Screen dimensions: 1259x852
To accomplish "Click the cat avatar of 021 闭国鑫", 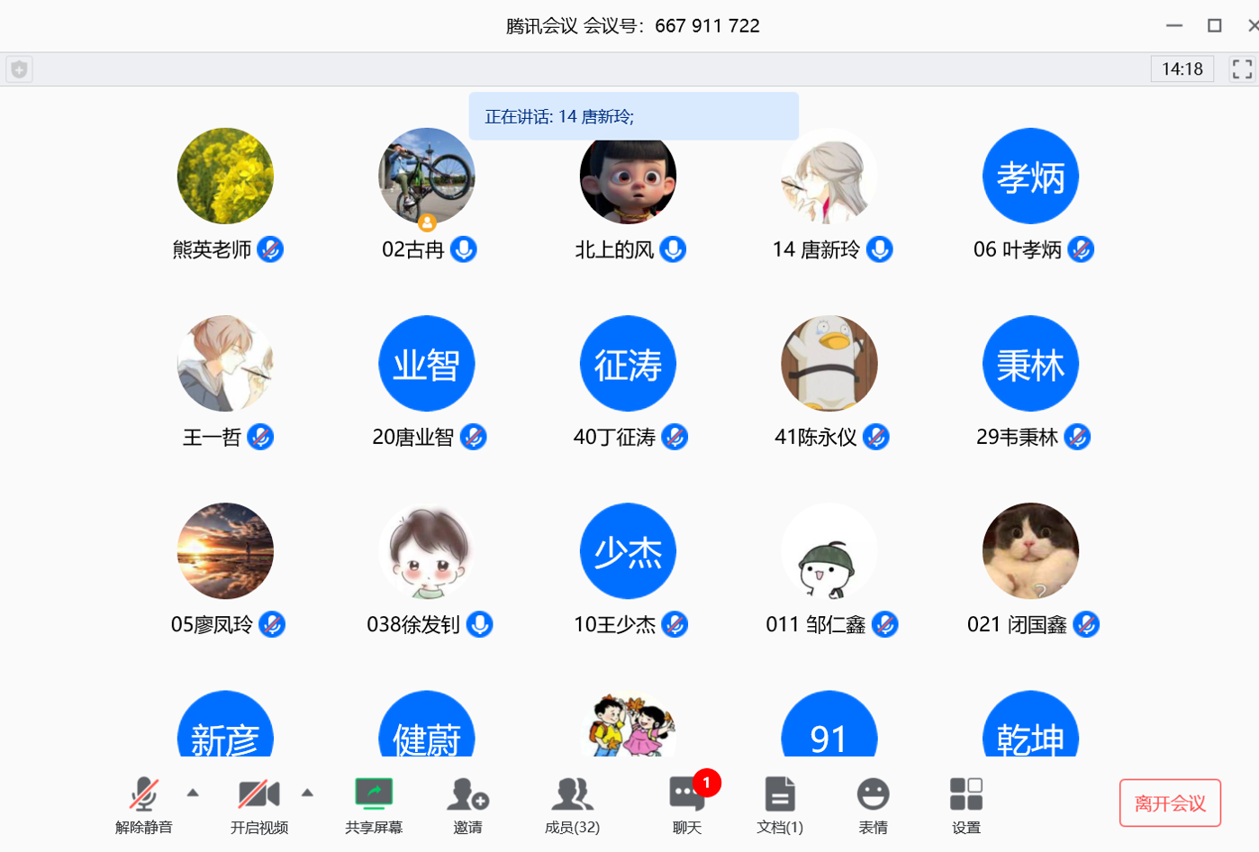I will coord(1030,550).
